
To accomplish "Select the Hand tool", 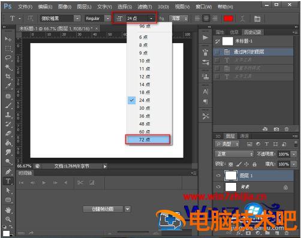I will pos(8,210).
